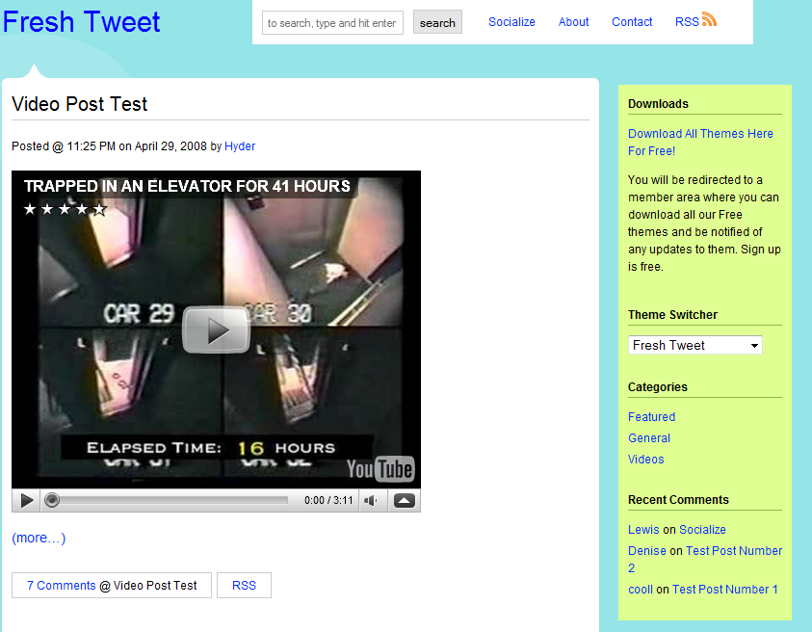Click the play icon in video control bar
Viewport: 812px width, 632px height.
pyautogui.click(x=26, y=500)
